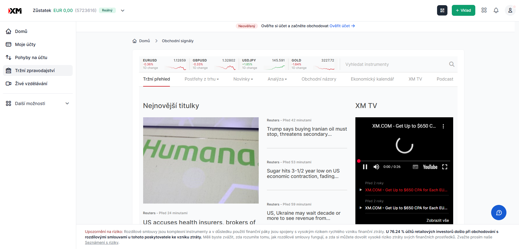Viewport: 519px width, 249px height.
Task: Enter fullscreen video mode
Action: pyautogui.click(x=445, y=167)
